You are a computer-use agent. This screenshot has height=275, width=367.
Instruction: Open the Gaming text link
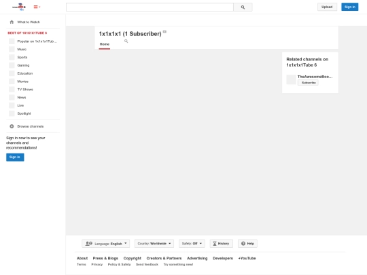[x=23, y=65]
